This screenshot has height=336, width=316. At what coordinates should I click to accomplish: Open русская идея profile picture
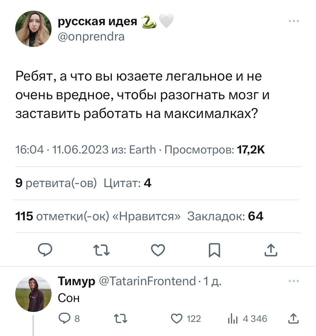(x=34, y=29)
